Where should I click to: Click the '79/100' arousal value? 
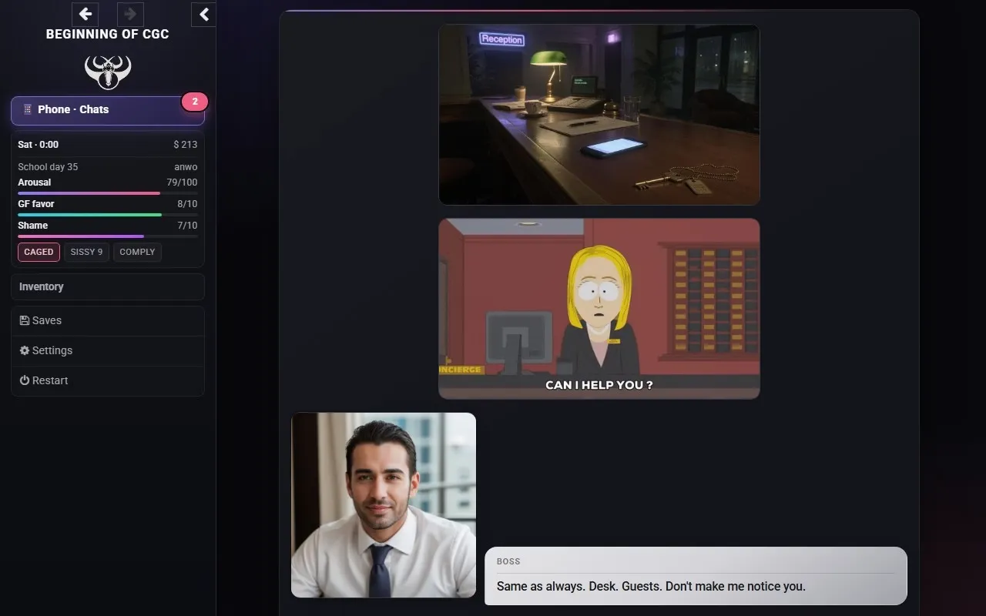coord(182,182)
